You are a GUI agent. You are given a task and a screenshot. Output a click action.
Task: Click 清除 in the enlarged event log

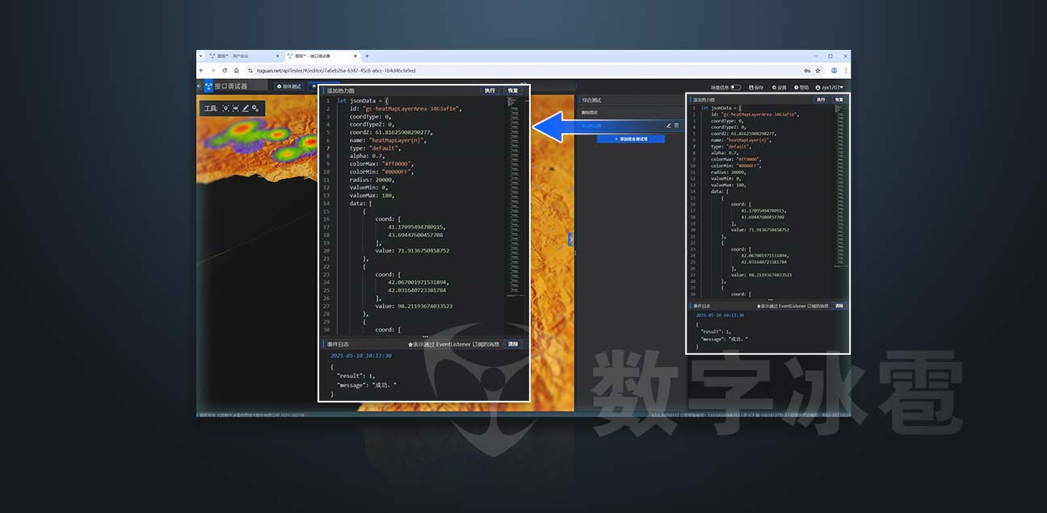pyautogui.click(x=513, y=344)
